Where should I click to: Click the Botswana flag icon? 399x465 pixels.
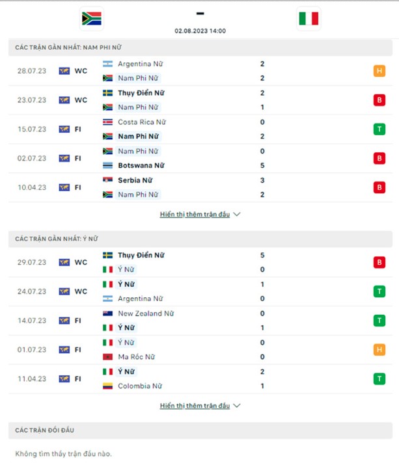click(x=108, y=166)
